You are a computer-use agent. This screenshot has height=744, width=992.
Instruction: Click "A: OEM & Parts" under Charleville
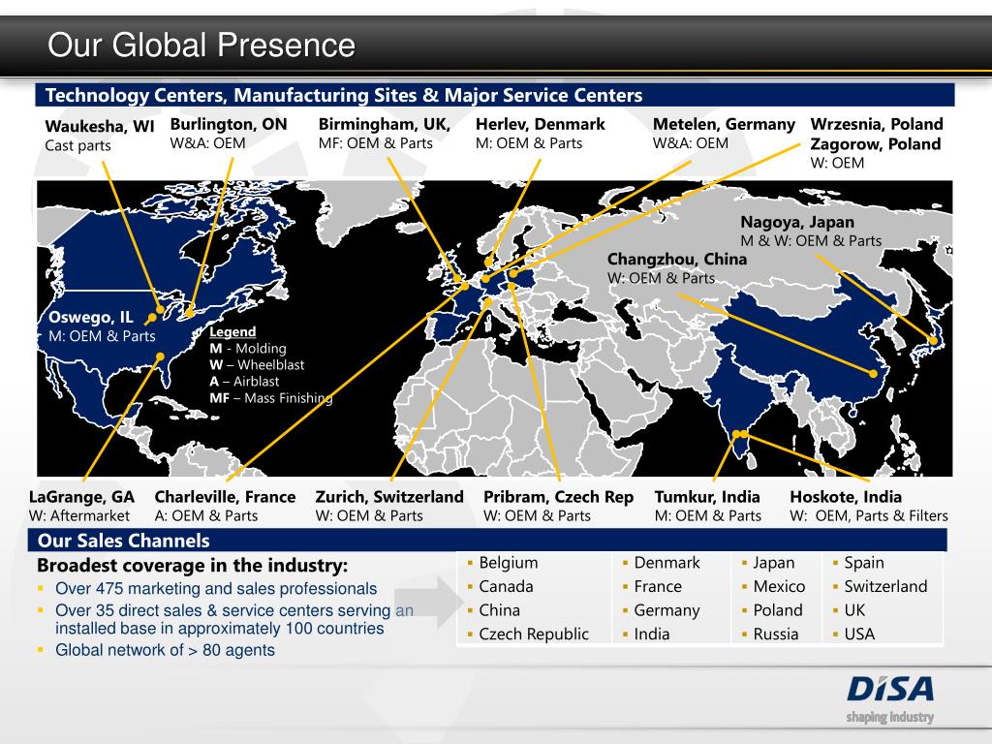point(206,515)
